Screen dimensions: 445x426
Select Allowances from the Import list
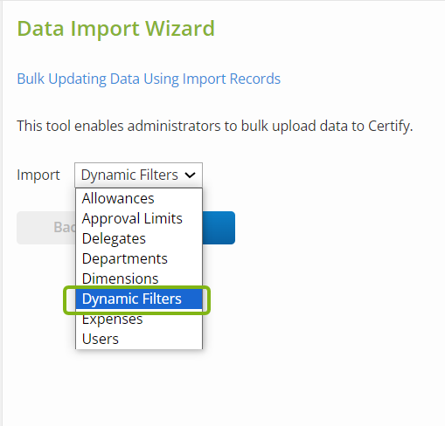coord(139,198)
